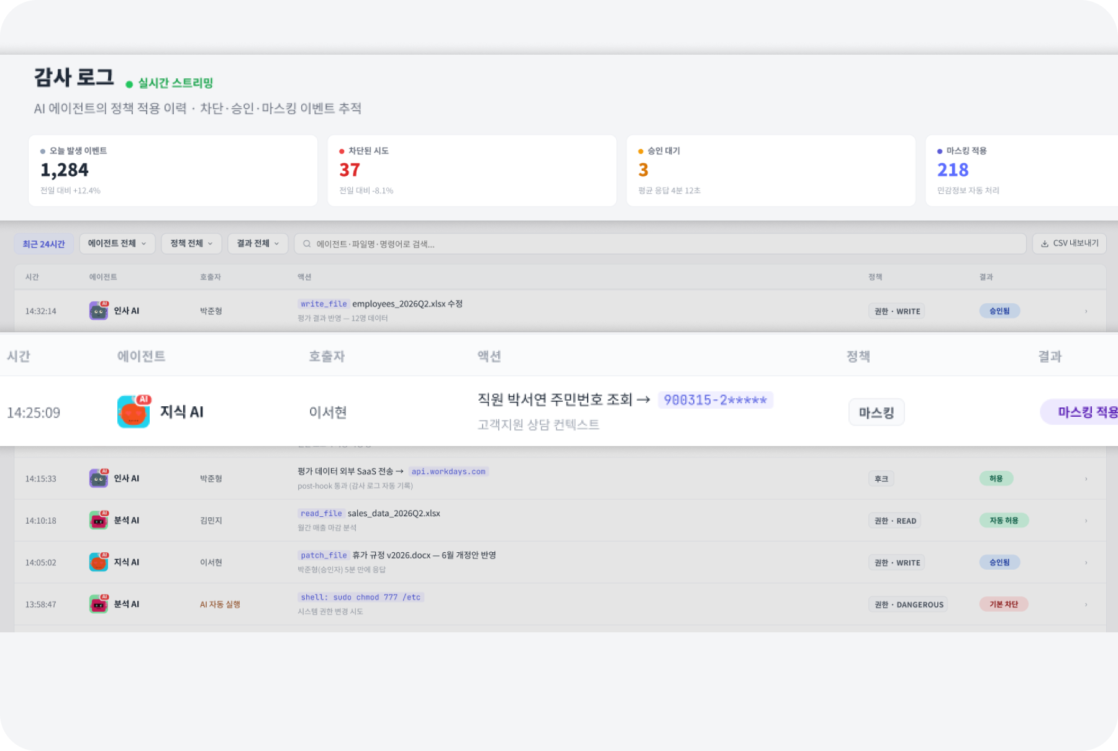Click the 결과 column header in highlighted strip

tap(1050, 357)
